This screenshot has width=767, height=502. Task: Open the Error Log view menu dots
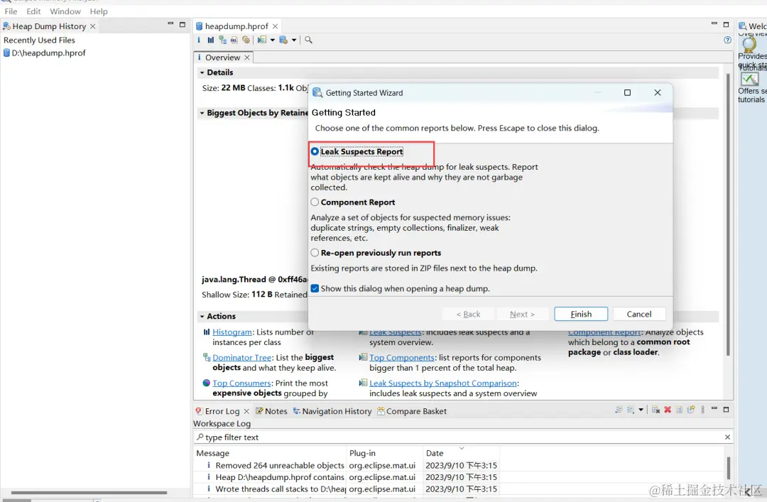[x=703, y=410]
